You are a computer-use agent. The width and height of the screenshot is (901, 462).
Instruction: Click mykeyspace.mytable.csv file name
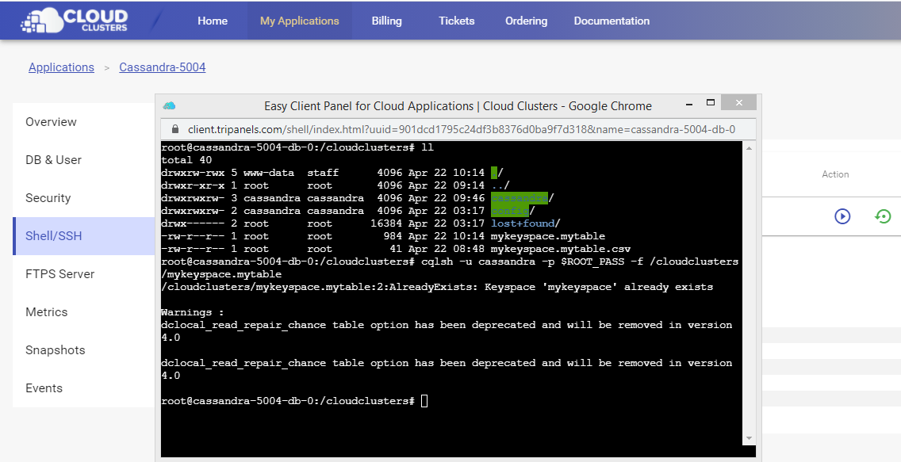(560, 249)
